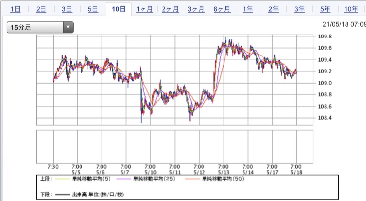Open the 1年 chart range
Screen dimensions: 366x201
point(247,9)
